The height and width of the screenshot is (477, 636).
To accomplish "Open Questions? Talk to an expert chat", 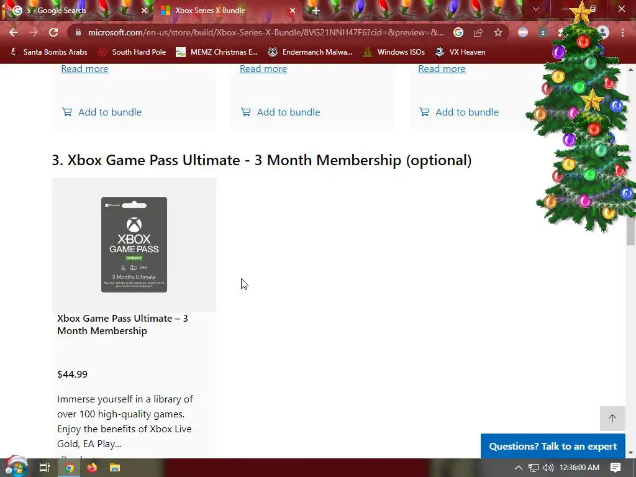I will coord(553,446).
